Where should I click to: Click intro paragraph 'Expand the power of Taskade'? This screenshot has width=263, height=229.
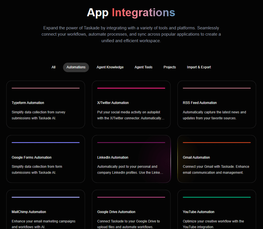[131, 34]
